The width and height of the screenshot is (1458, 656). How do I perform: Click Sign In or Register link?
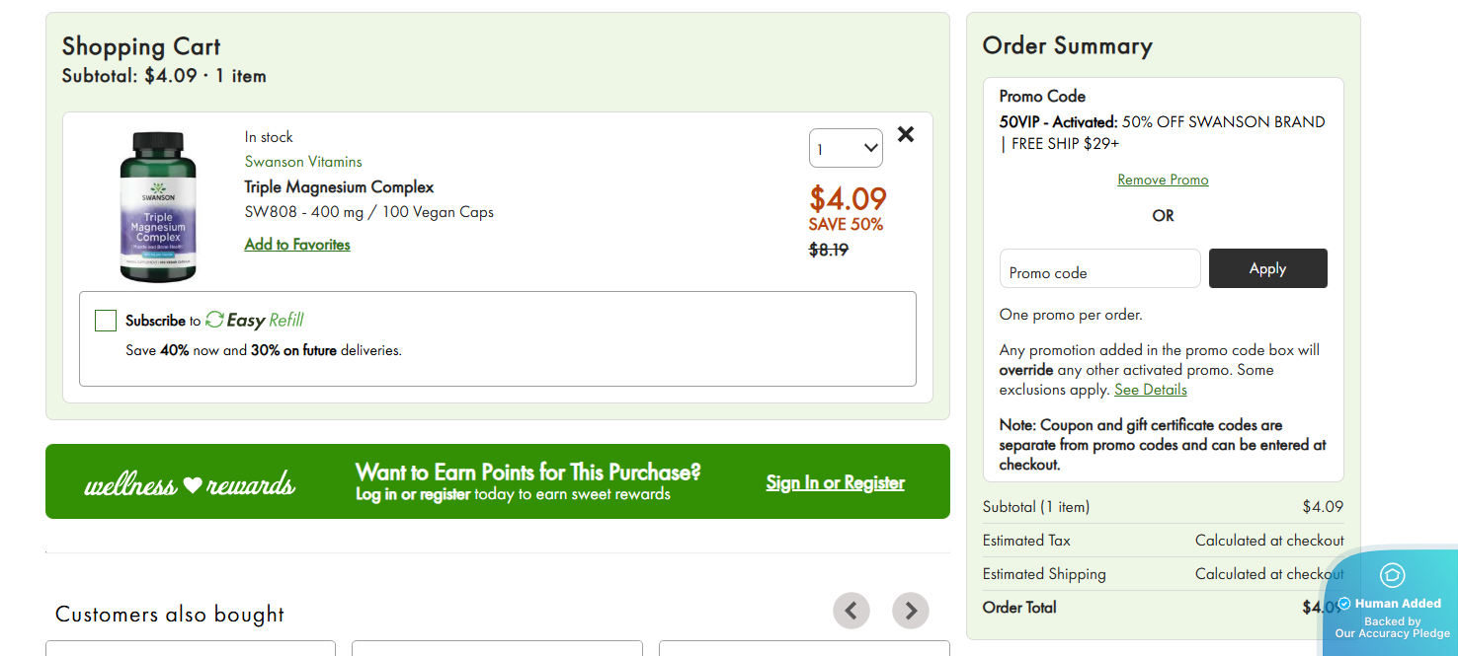point(835,482)
